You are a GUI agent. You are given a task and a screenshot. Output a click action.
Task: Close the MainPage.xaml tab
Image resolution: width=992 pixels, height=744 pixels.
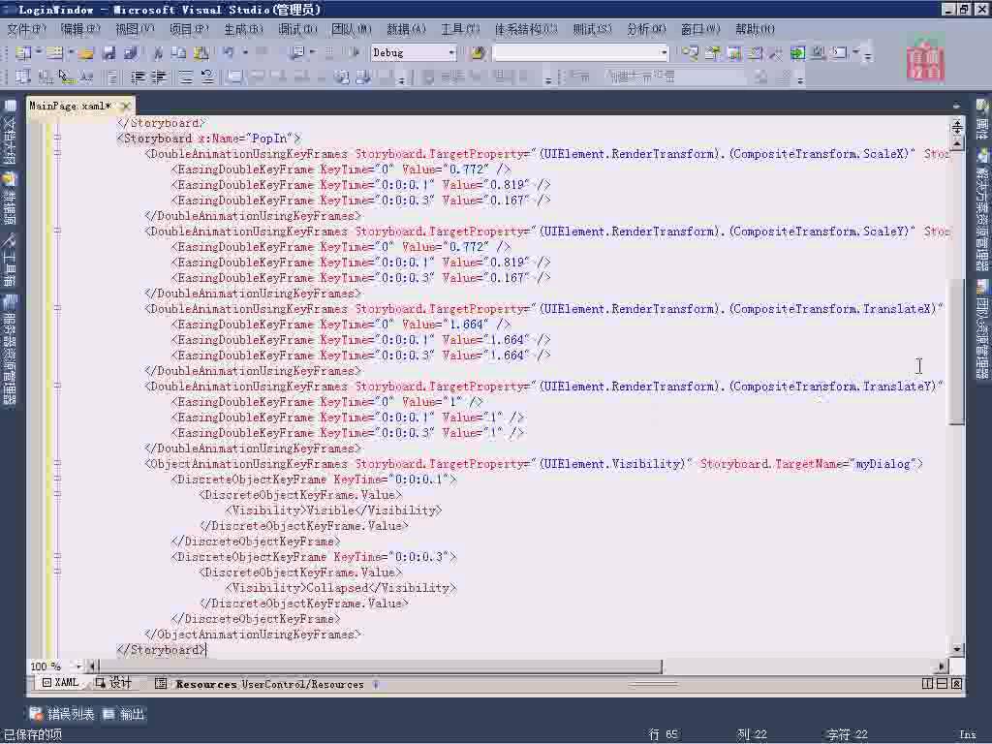click(125, 106)
